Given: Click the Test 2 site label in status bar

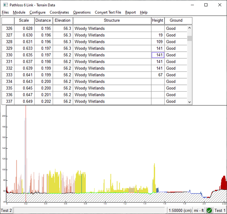Looking at the screenshot, I should coord(6,210).
